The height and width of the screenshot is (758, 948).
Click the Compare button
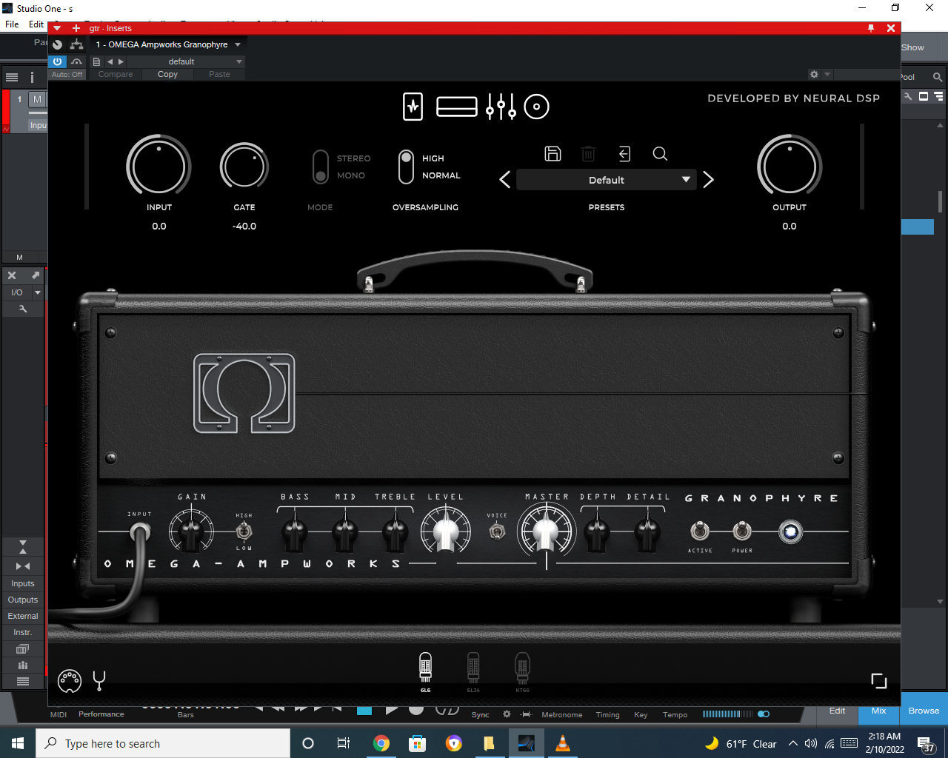(x=116, y=74)
